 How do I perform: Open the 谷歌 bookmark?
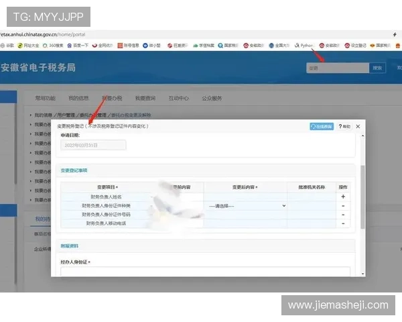(x=7, y=46)
